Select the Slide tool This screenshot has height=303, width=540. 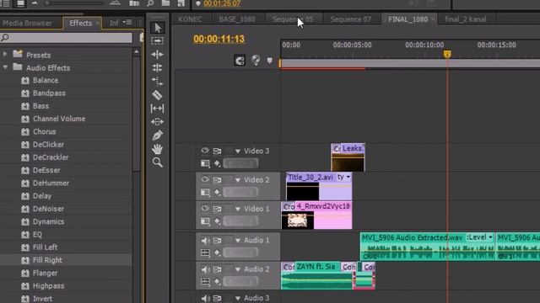[x=158, y=121]
